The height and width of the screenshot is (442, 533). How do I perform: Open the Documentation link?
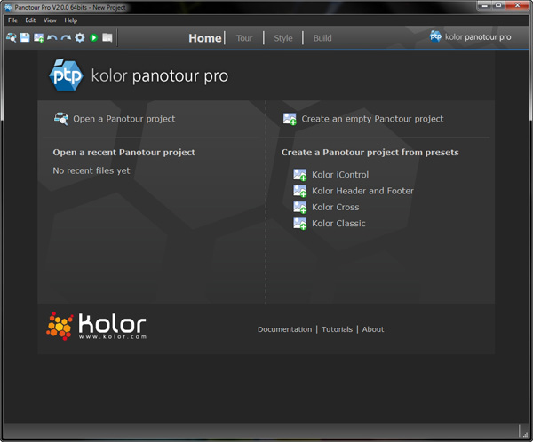(x=284, y=329)
